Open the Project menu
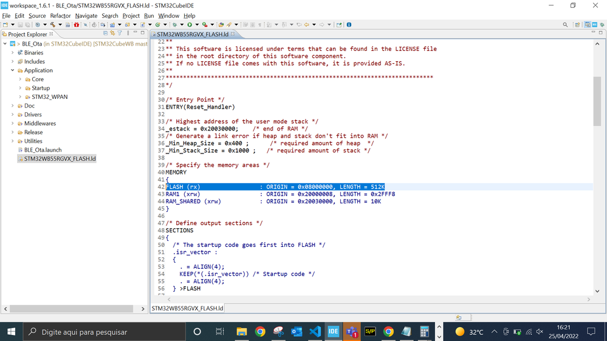This screenshot has width=607, height=341. click(x=131, y=16)
